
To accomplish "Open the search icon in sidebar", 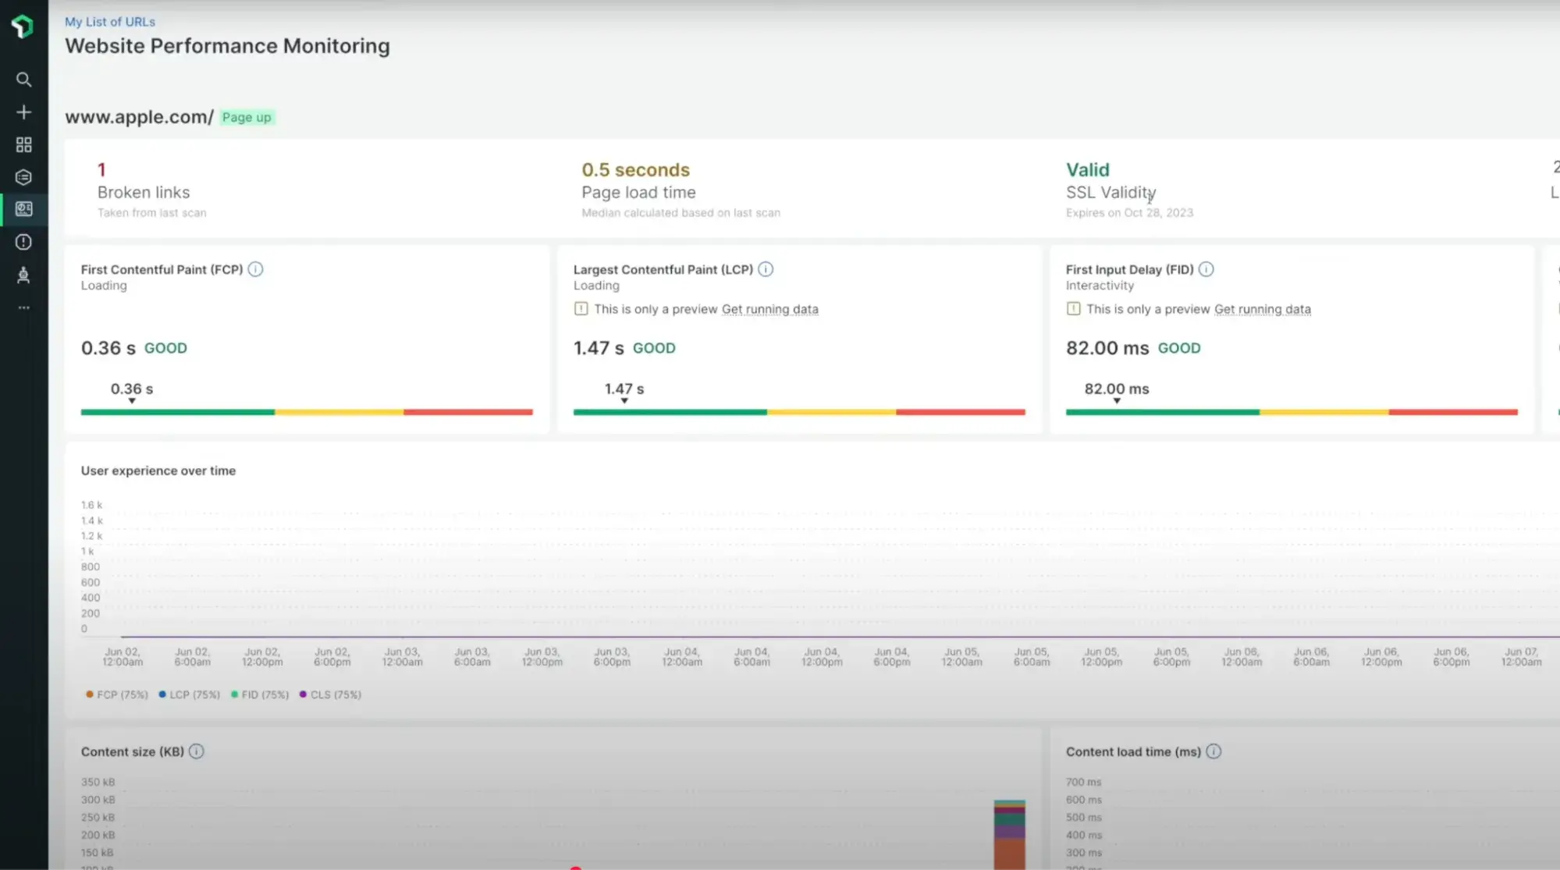I will 23,80.
